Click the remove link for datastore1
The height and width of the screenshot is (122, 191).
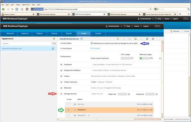[x=141, y=110]
